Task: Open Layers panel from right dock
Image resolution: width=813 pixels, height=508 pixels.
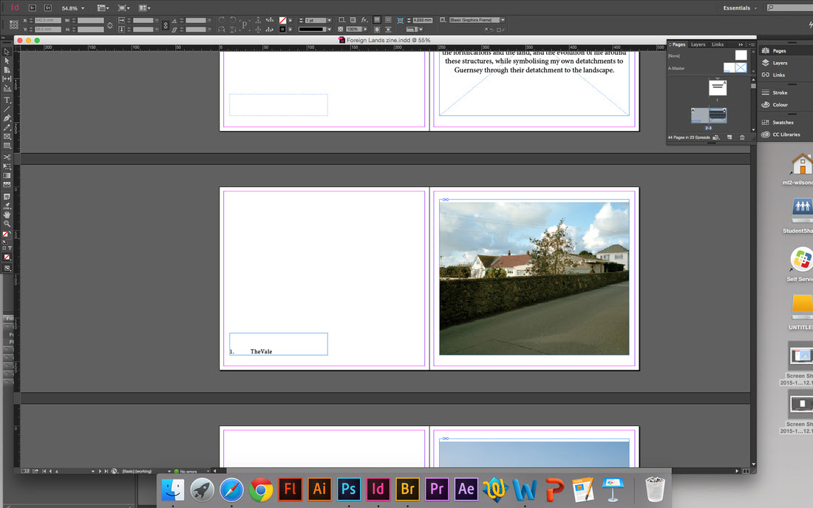Action: [x=774, y=63]
